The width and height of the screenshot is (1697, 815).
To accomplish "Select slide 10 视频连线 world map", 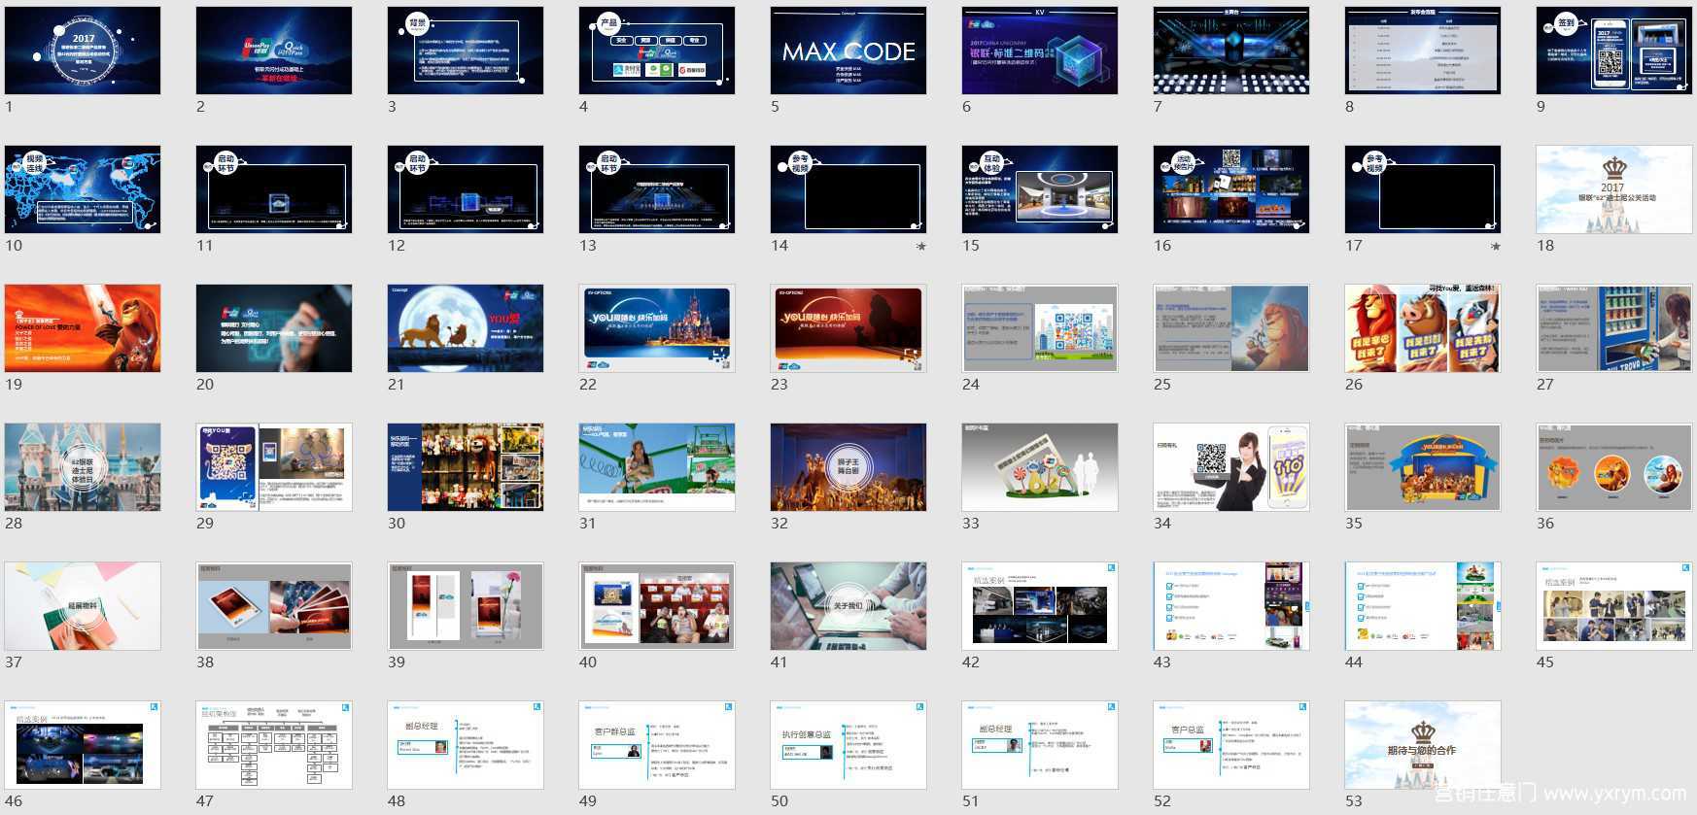I will 83,189.
